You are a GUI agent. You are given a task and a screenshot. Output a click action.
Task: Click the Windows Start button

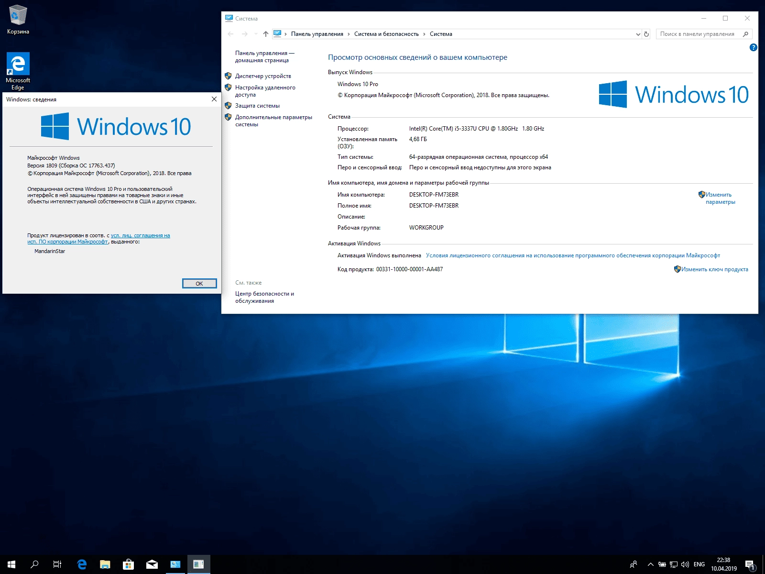(x=11, y=564)
